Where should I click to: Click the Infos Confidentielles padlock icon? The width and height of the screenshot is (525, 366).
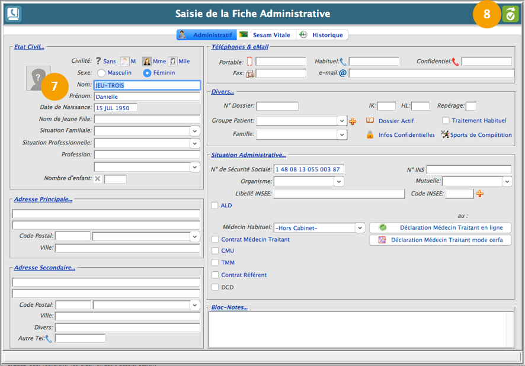click(370, 134)
